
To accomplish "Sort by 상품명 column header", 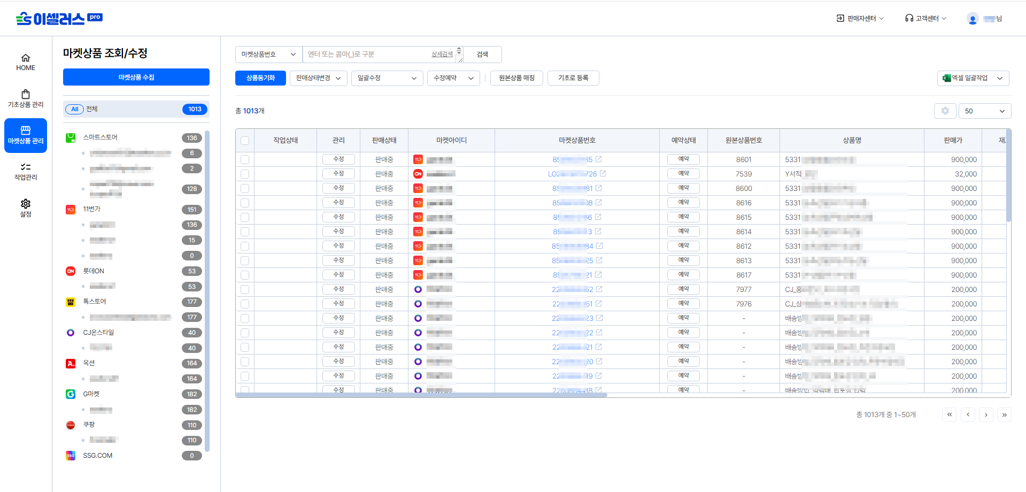I will click(x=852, y=141).
